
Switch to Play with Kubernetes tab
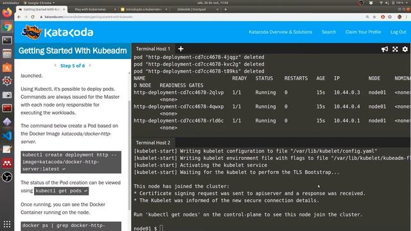click(90, 9)
